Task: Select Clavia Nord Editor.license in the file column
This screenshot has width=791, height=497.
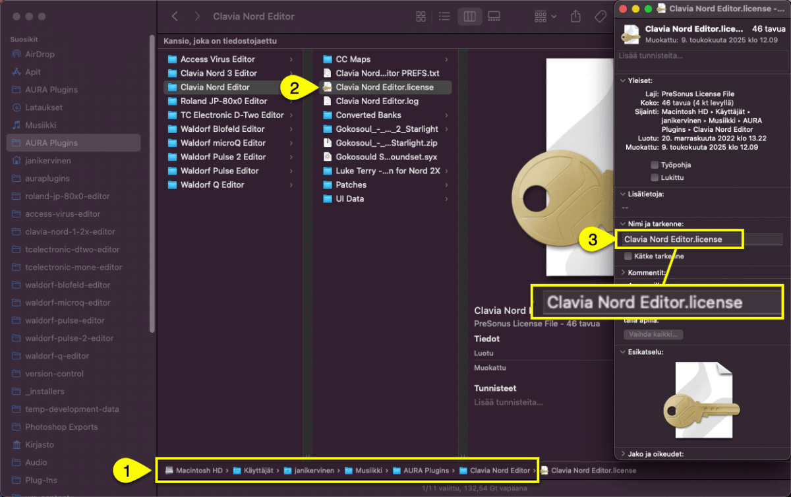Action: point(385,87)
